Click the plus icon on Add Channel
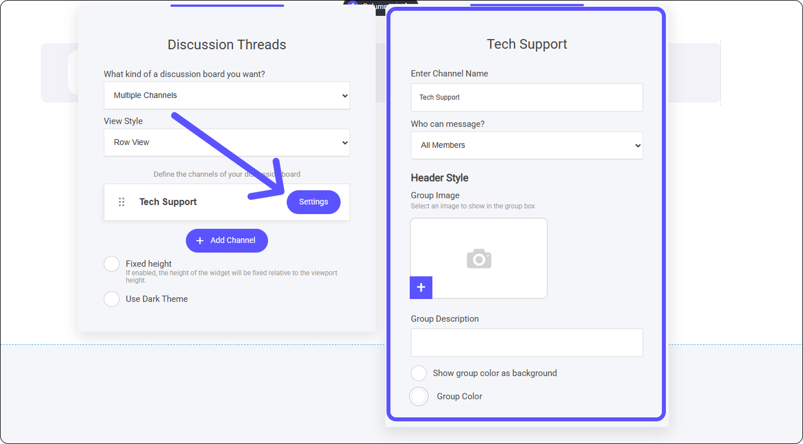 [199, 241]
